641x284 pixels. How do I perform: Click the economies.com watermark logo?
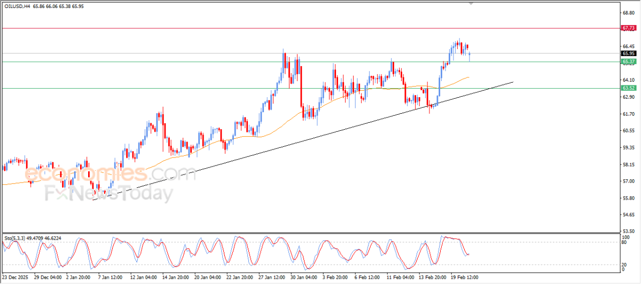(103, 174)
